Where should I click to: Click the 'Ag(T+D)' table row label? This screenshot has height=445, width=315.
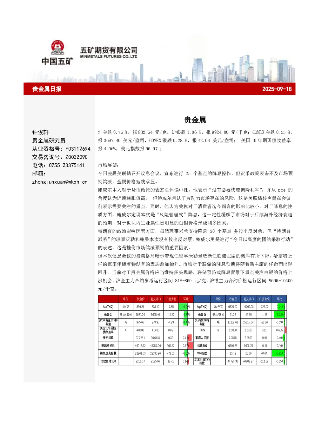(x=202, y=307)
